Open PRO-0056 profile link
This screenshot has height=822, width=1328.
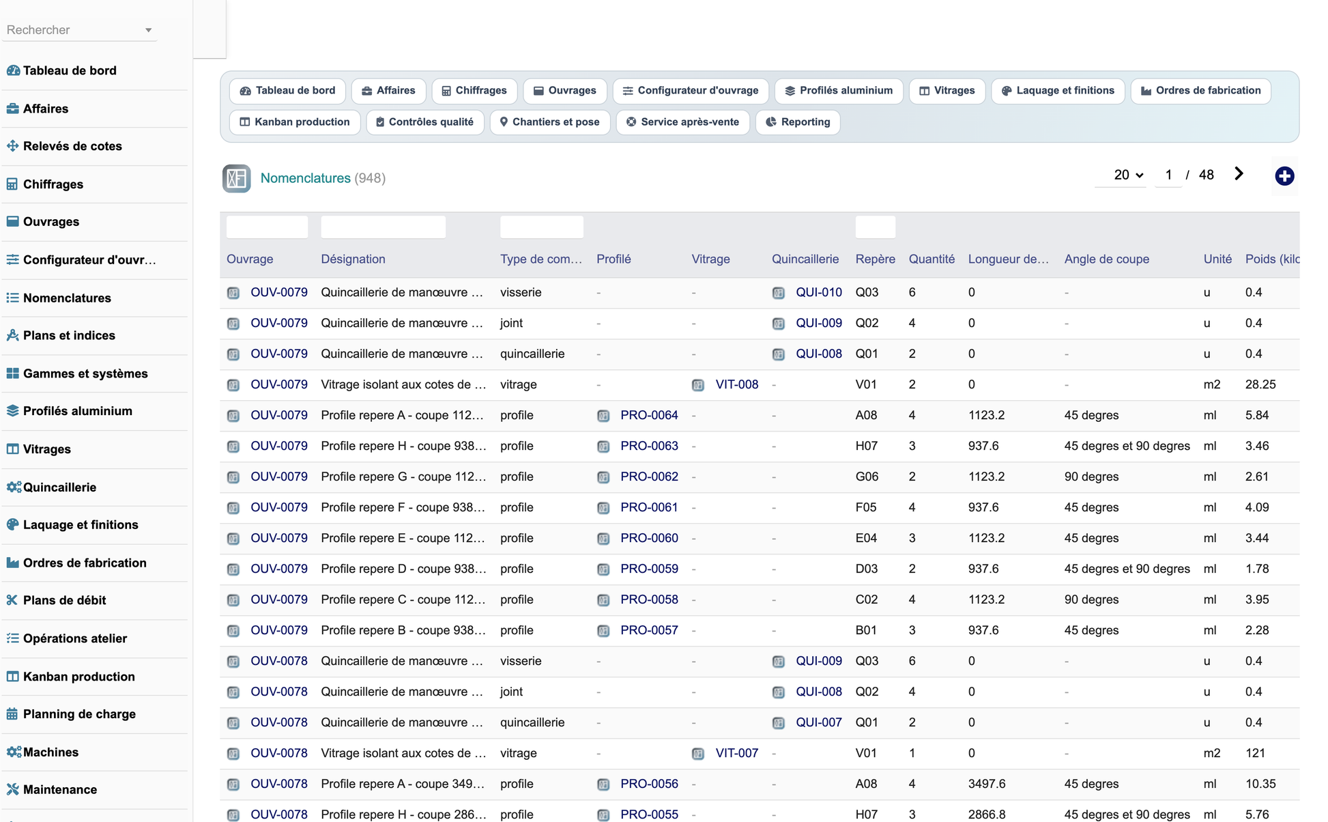(649, 784)
